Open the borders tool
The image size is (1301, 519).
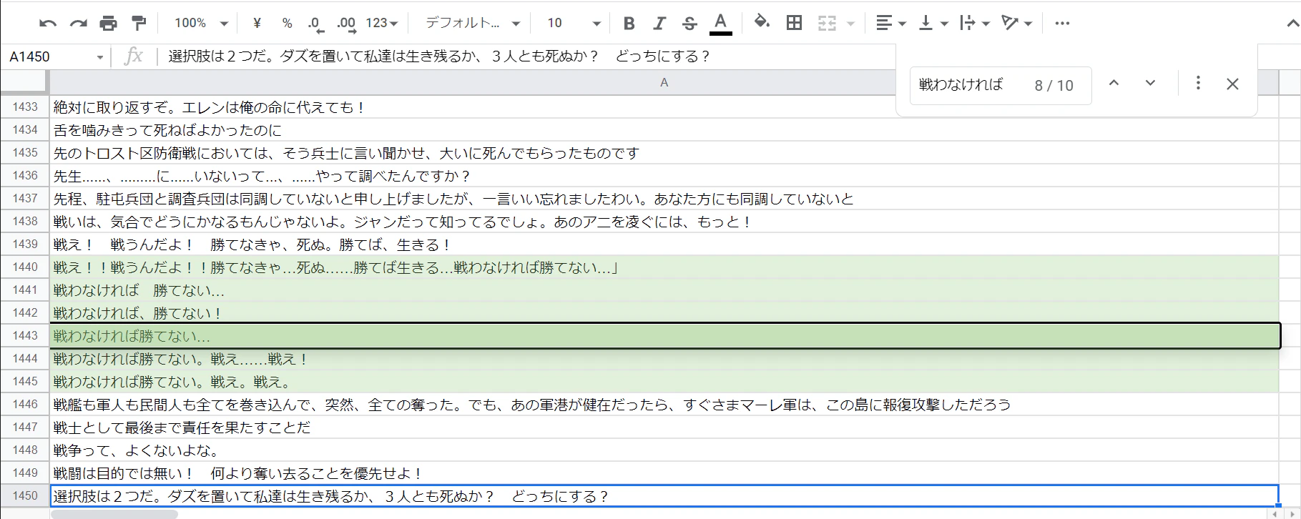pos(794,23)
